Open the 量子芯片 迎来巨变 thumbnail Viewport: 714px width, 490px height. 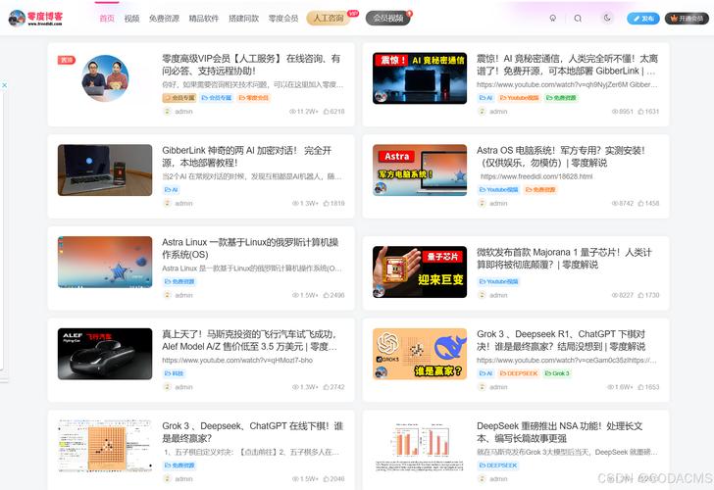click(420, 272)
